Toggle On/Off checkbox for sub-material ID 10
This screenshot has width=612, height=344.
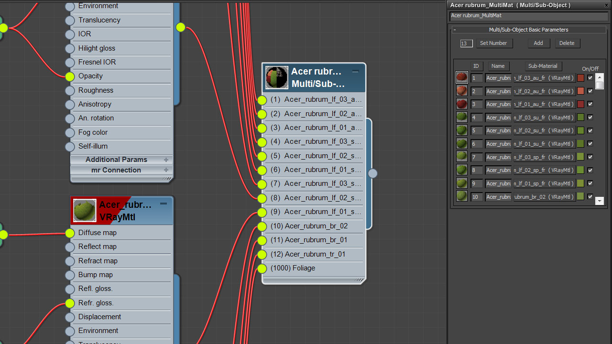click(x=590, y=196)
